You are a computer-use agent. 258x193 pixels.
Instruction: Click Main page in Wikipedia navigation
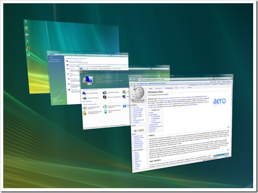pyautogui.click(x=136, y=107)
